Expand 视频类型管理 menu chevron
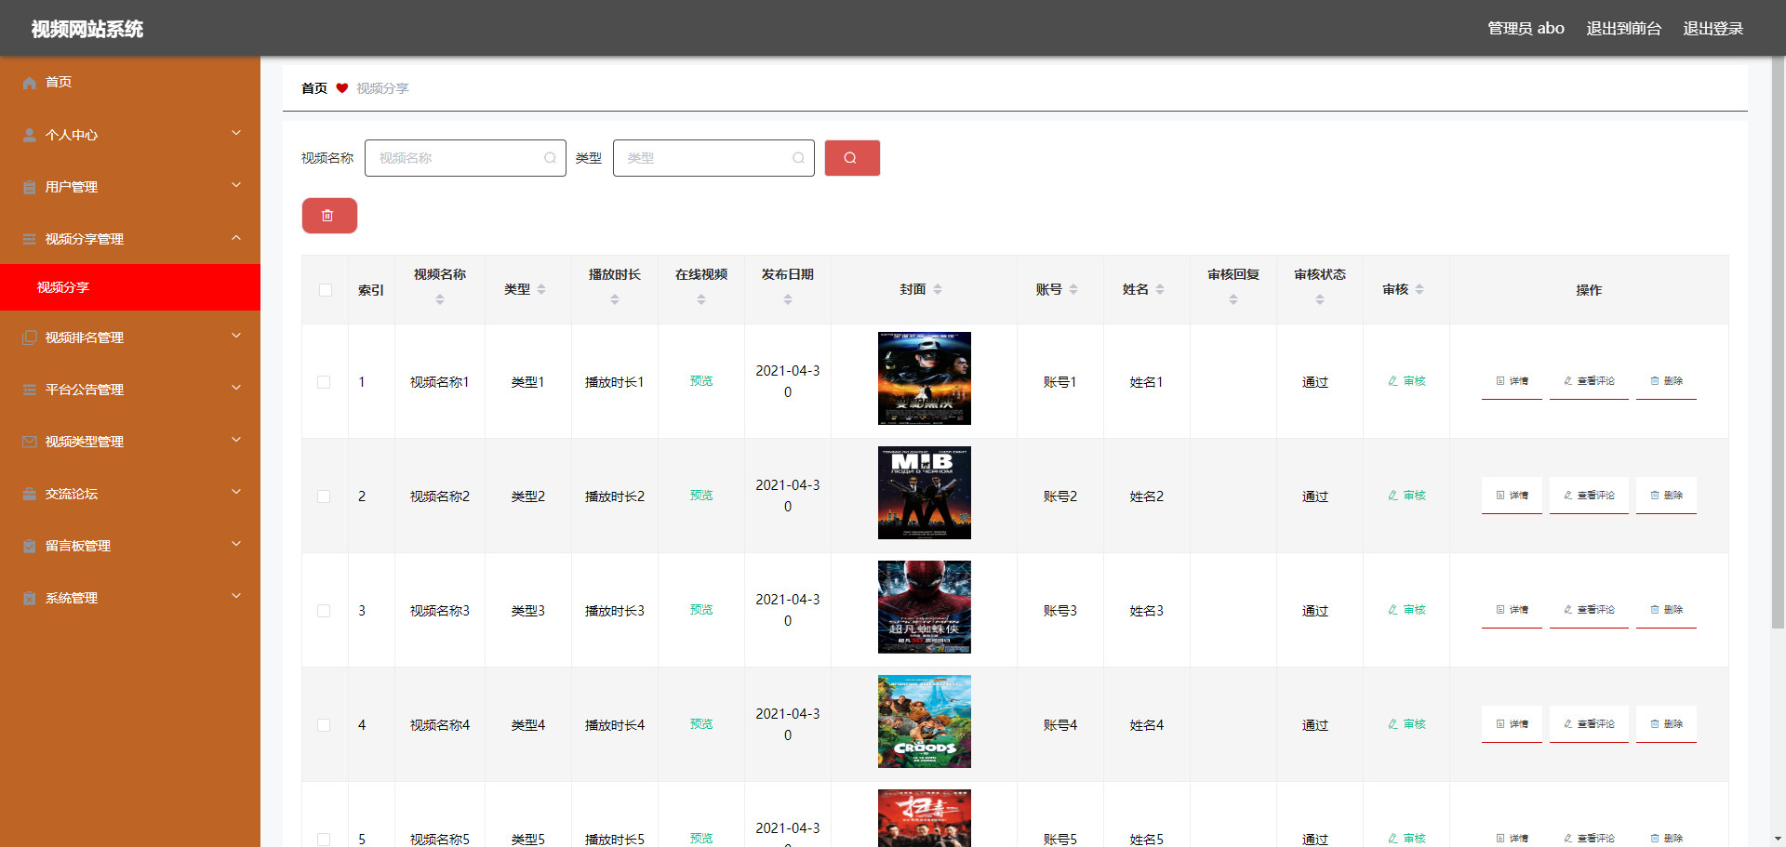1786x847 pixels. (236, 440)
